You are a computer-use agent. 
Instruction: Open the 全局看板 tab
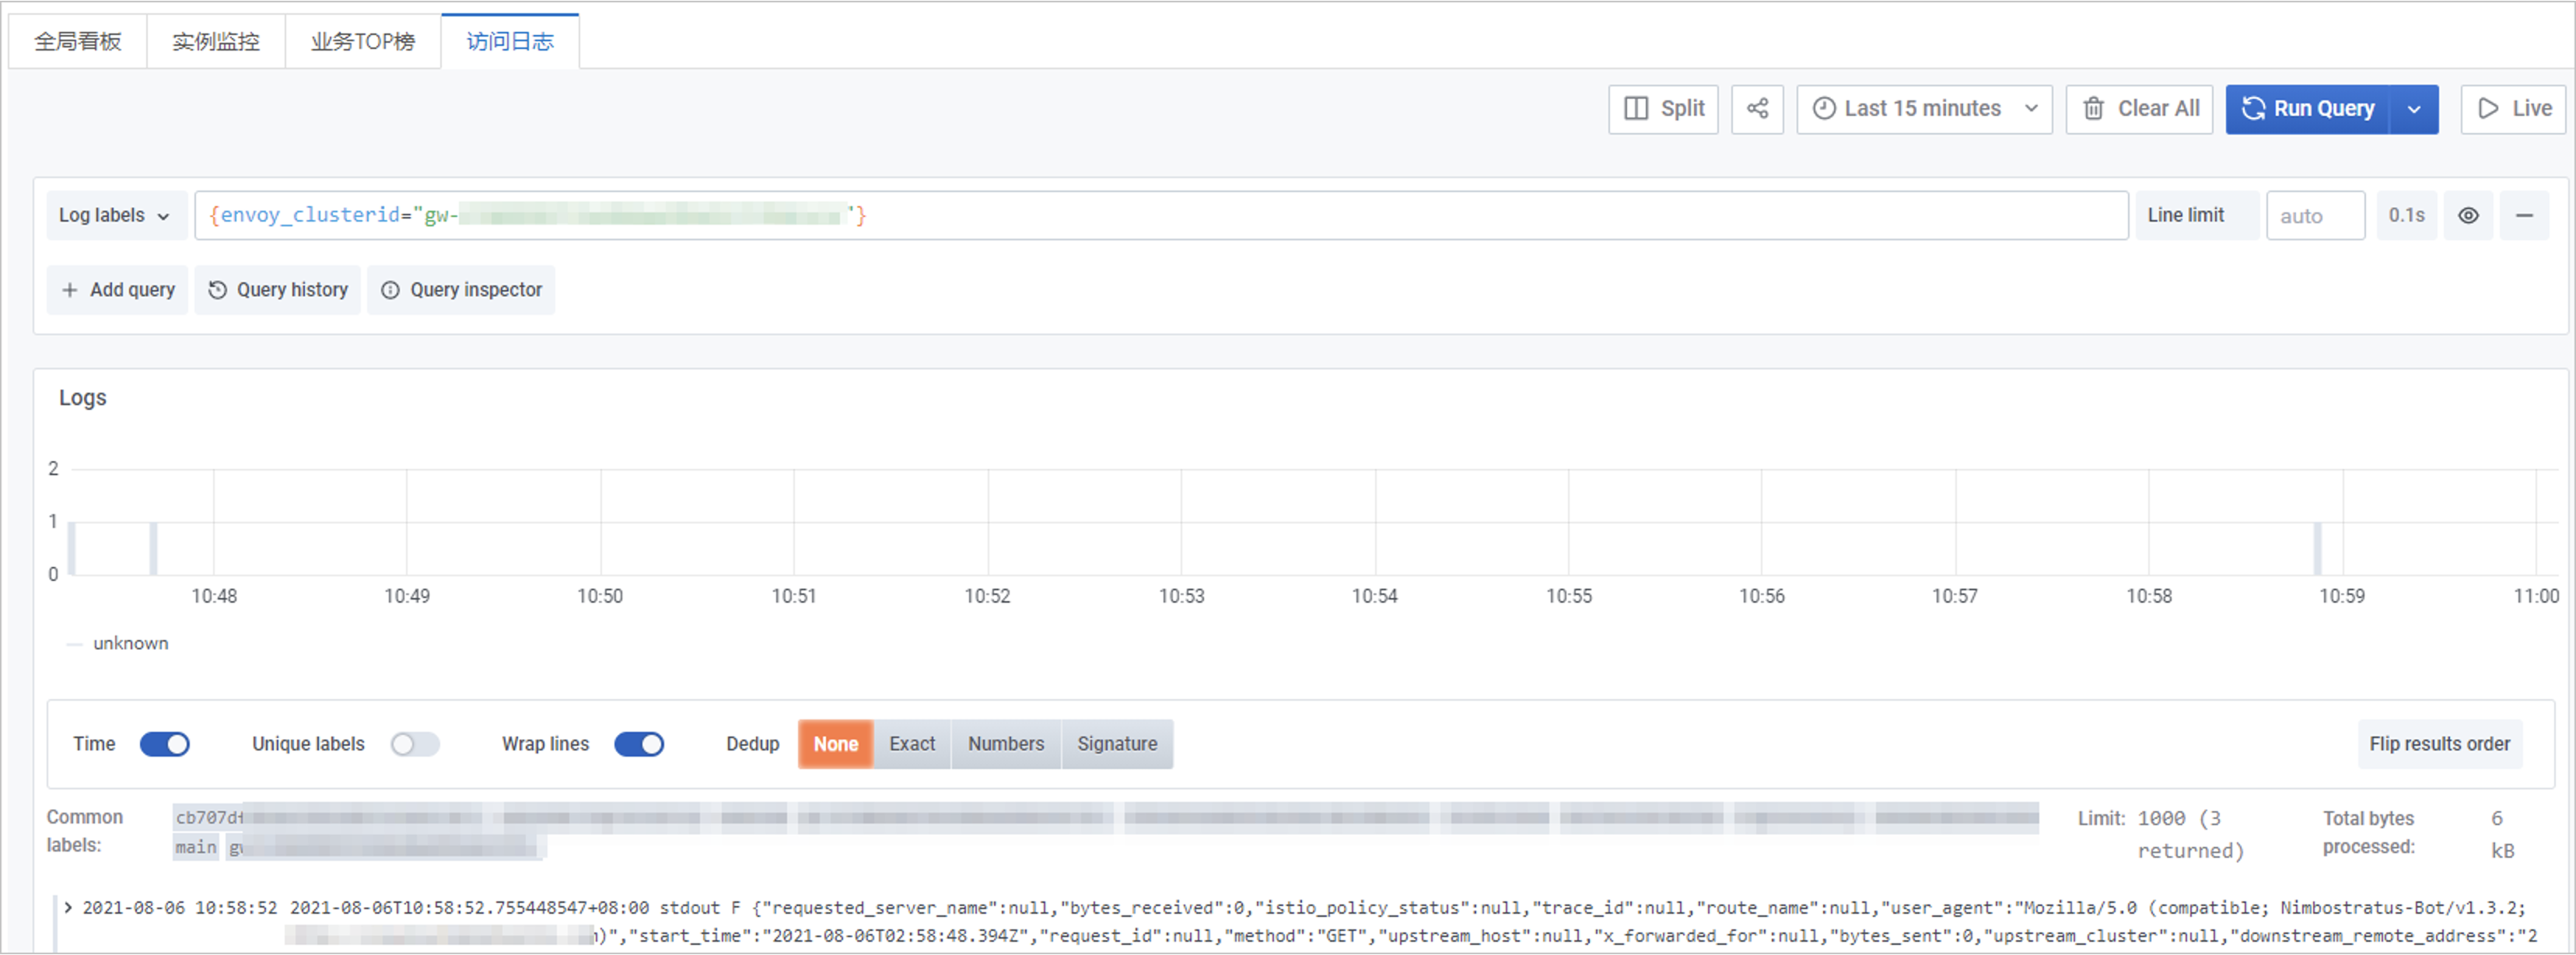tap(78, 41)
